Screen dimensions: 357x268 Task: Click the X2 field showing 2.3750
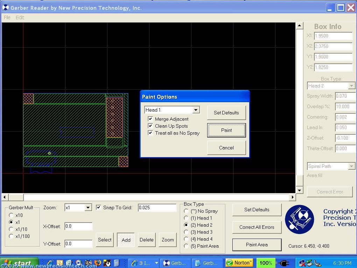pyautogui.click(x=333, y=46)
